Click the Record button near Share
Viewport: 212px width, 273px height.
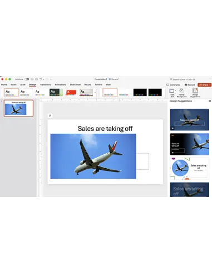[190, 85]
